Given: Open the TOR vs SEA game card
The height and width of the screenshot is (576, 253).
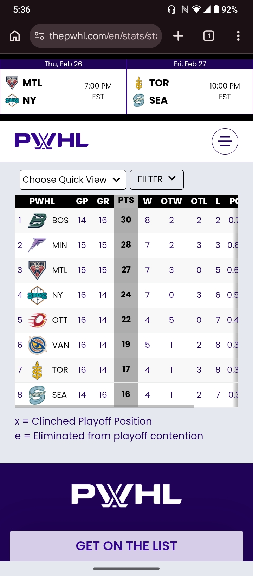Looking at the screenshot, I should tap(190, 91).
